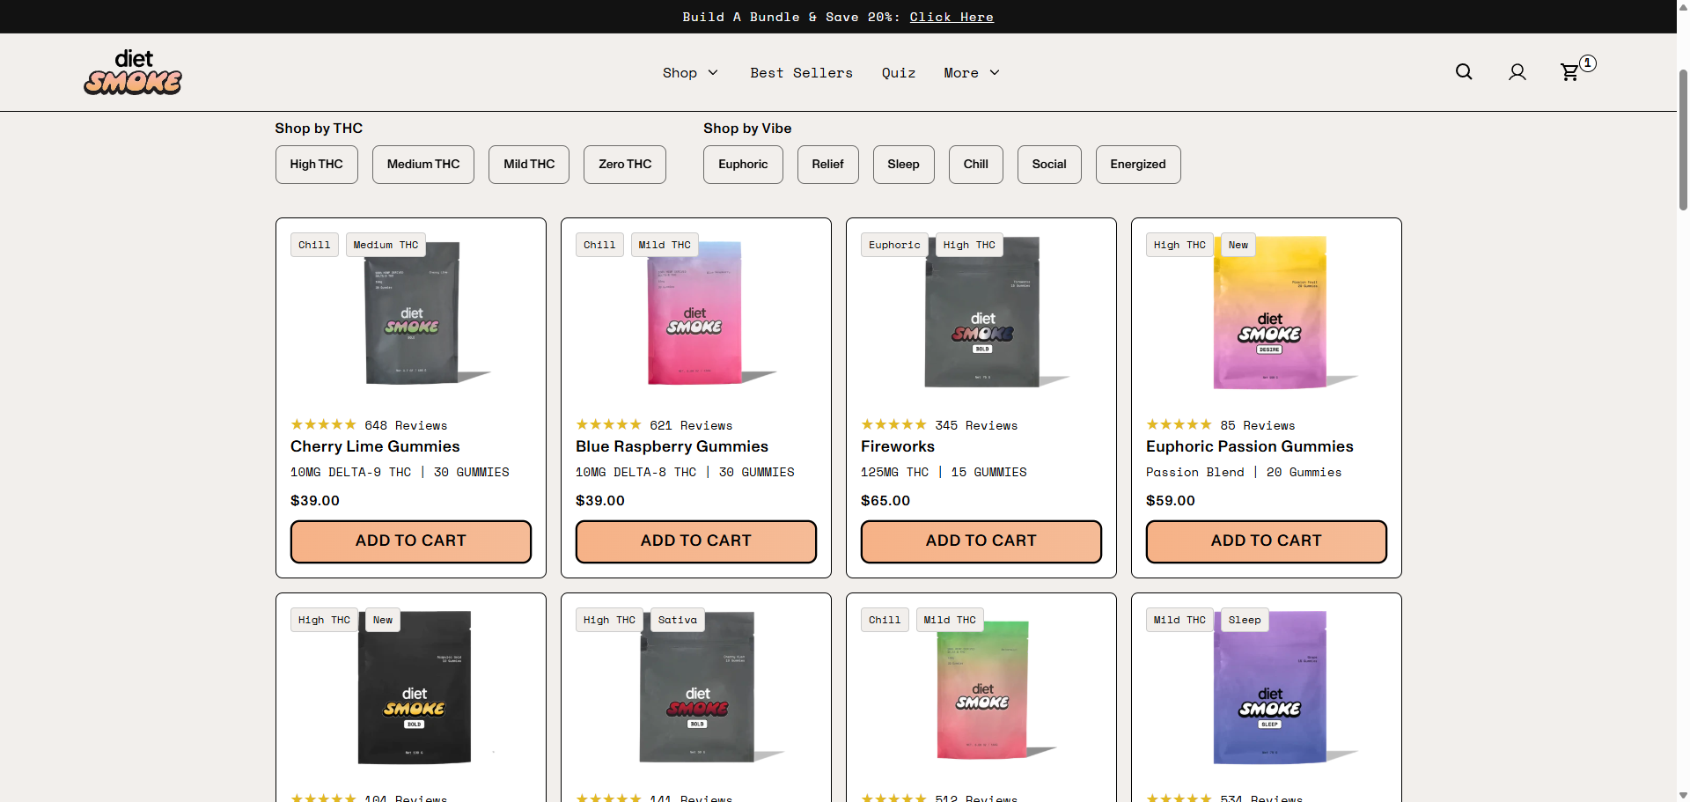Open the search magnifier icon
The height and width of the screenshot is (802, 1690).
point(1464,72)
